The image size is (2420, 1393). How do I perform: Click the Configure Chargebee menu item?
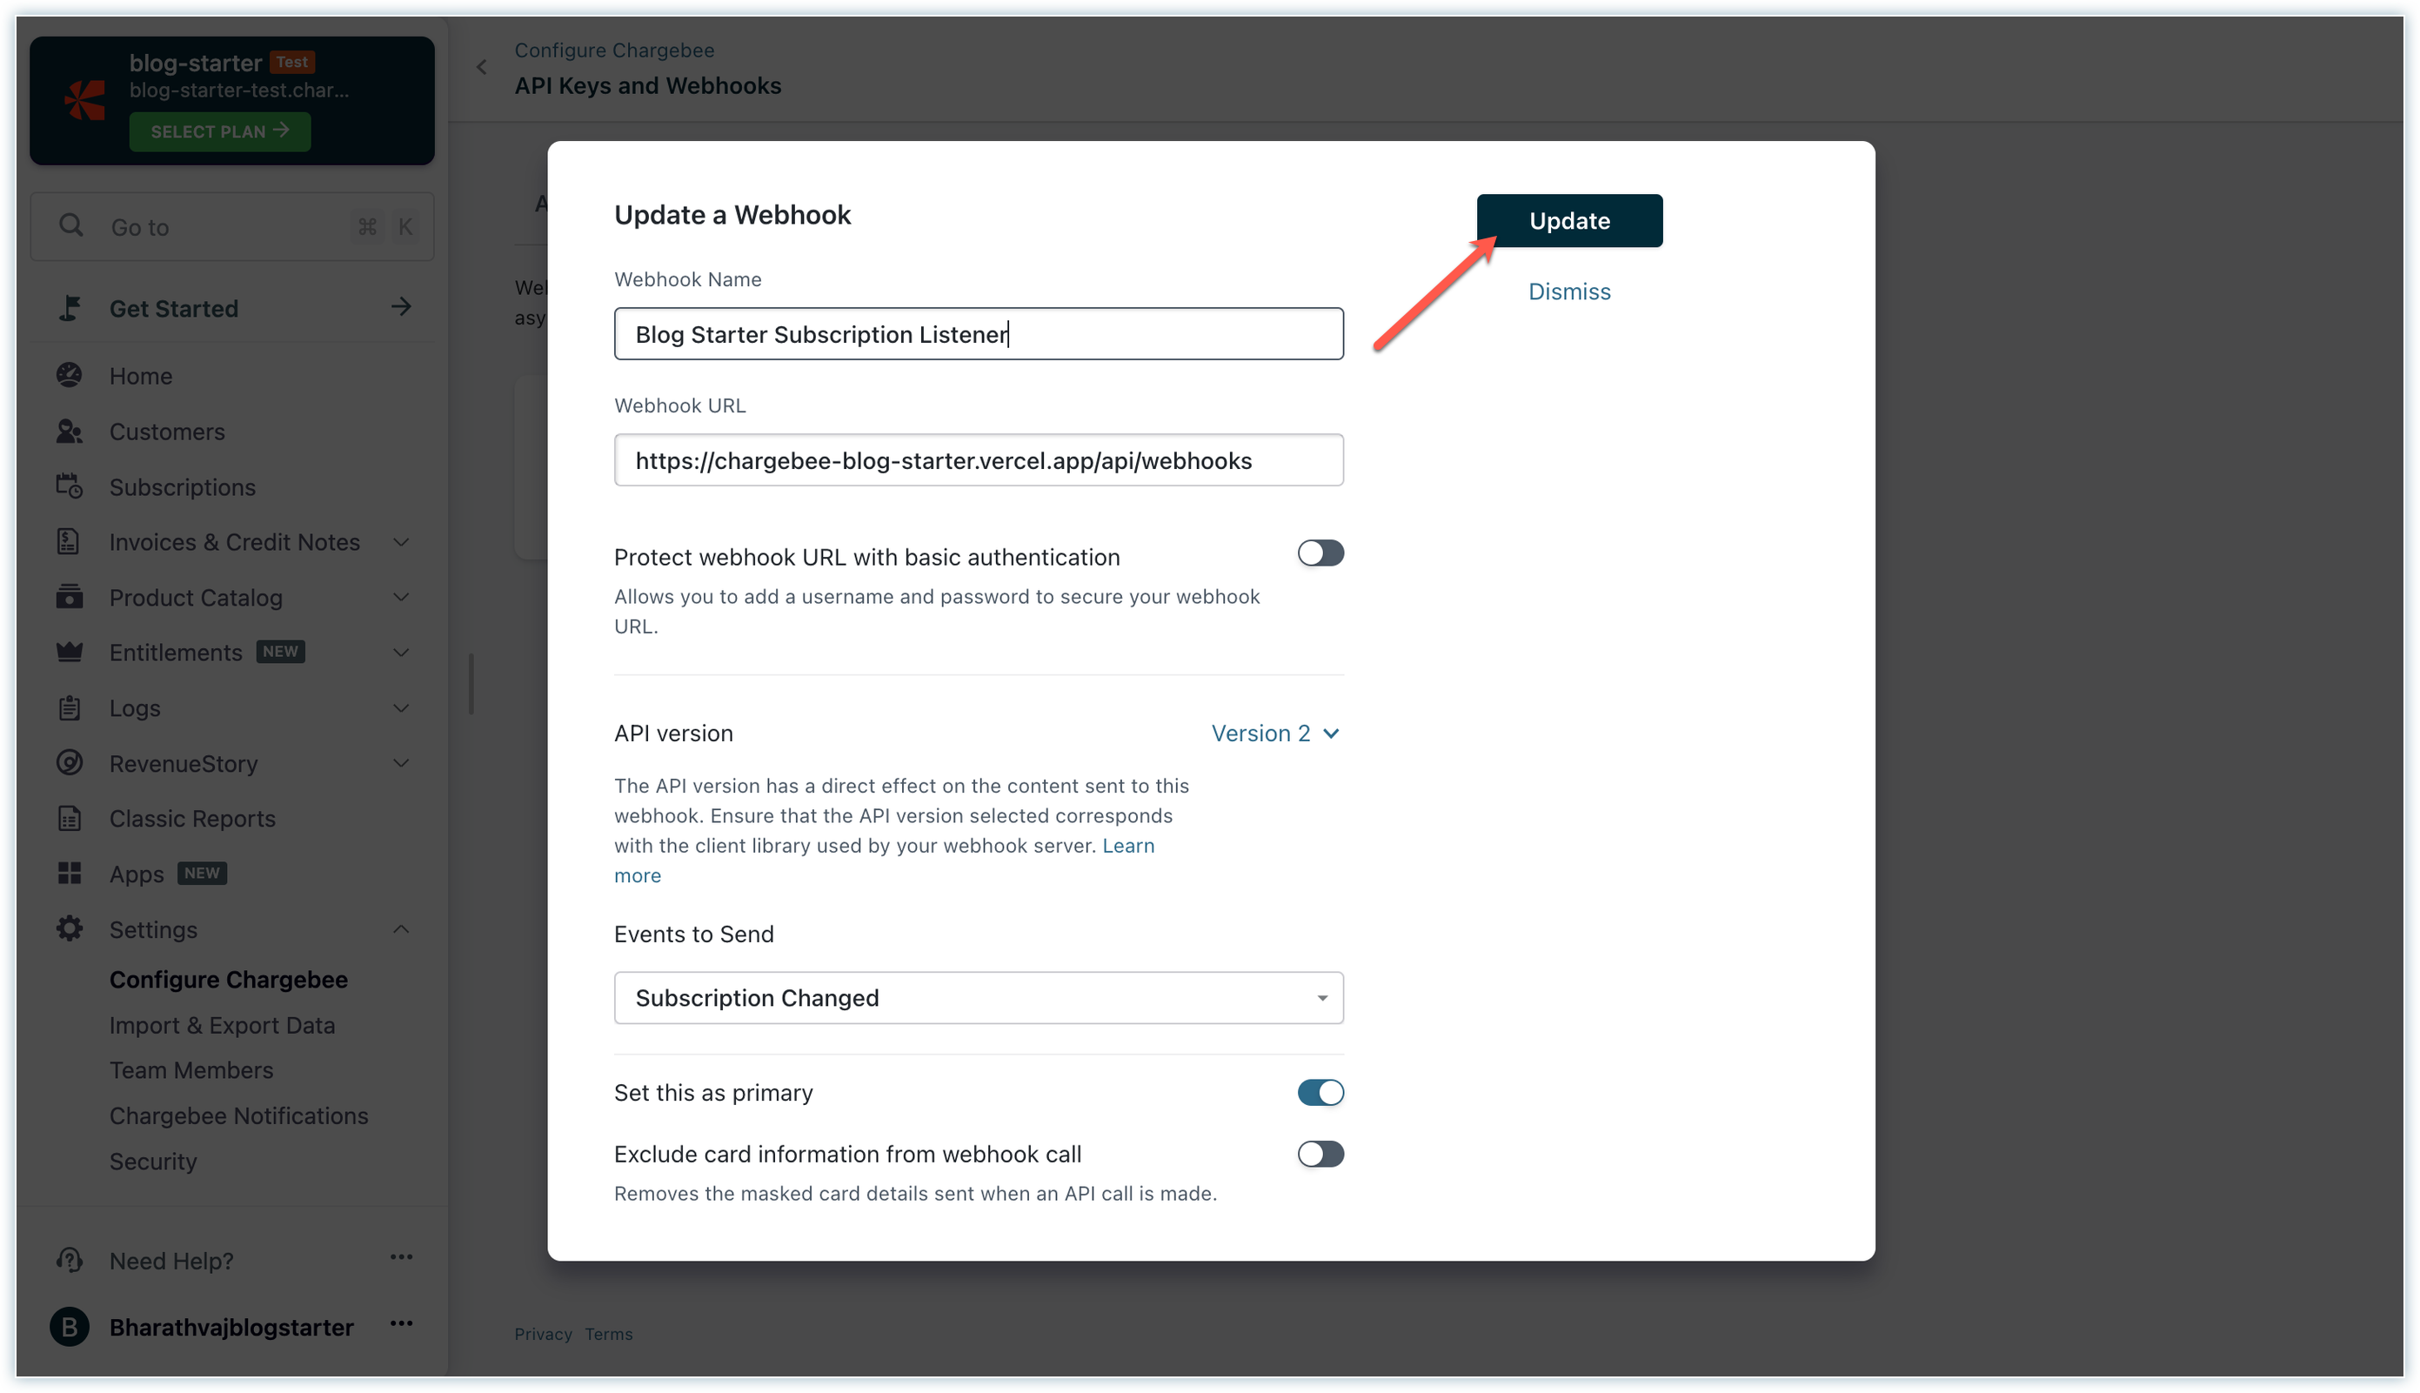pyautogui.click(x=228, y=979)
